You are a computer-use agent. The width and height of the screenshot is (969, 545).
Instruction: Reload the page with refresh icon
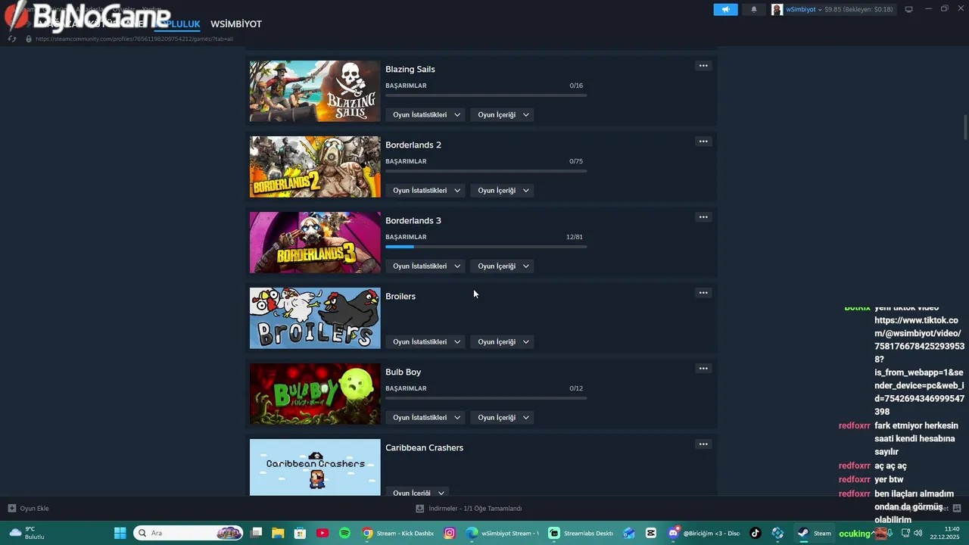pyautogui.click(x=12, y=39)
